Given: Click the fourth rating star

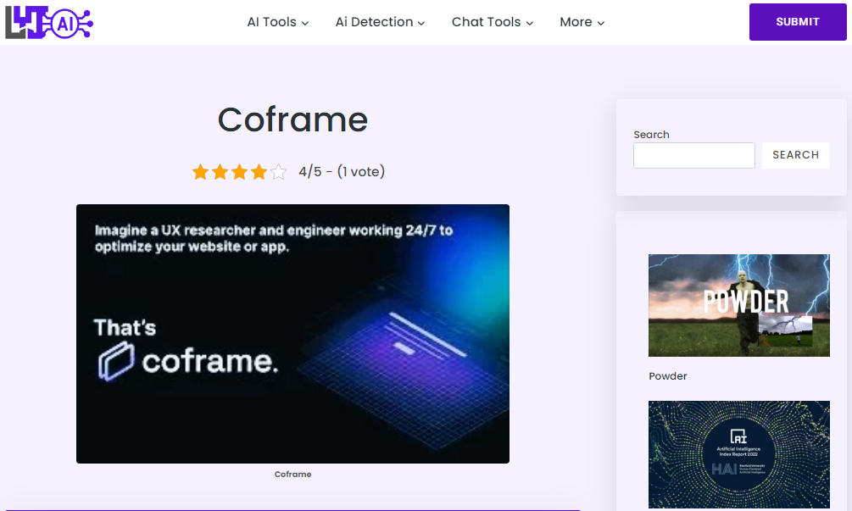Looking at the screenshot, I should (259, 171).
